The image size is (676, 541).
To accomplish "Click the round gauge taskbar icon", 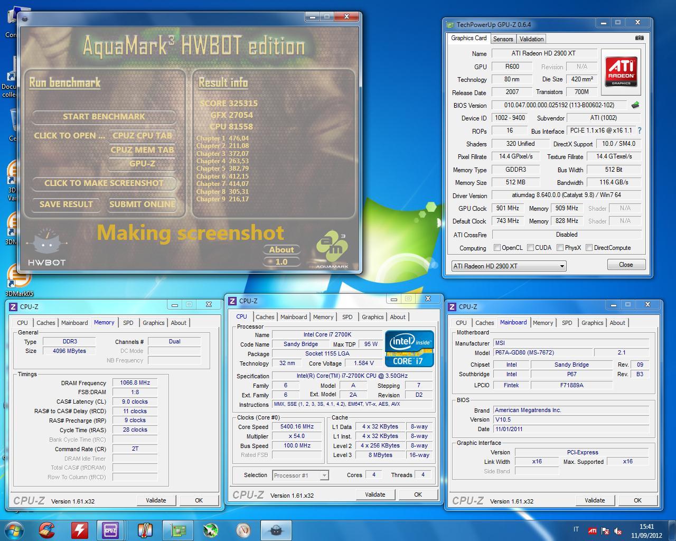I will [x=243, y=529].
